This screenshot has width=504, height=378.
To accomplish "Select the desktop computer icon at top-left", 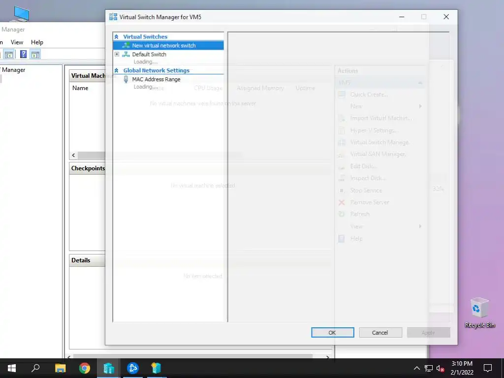I will pos(21,13).
